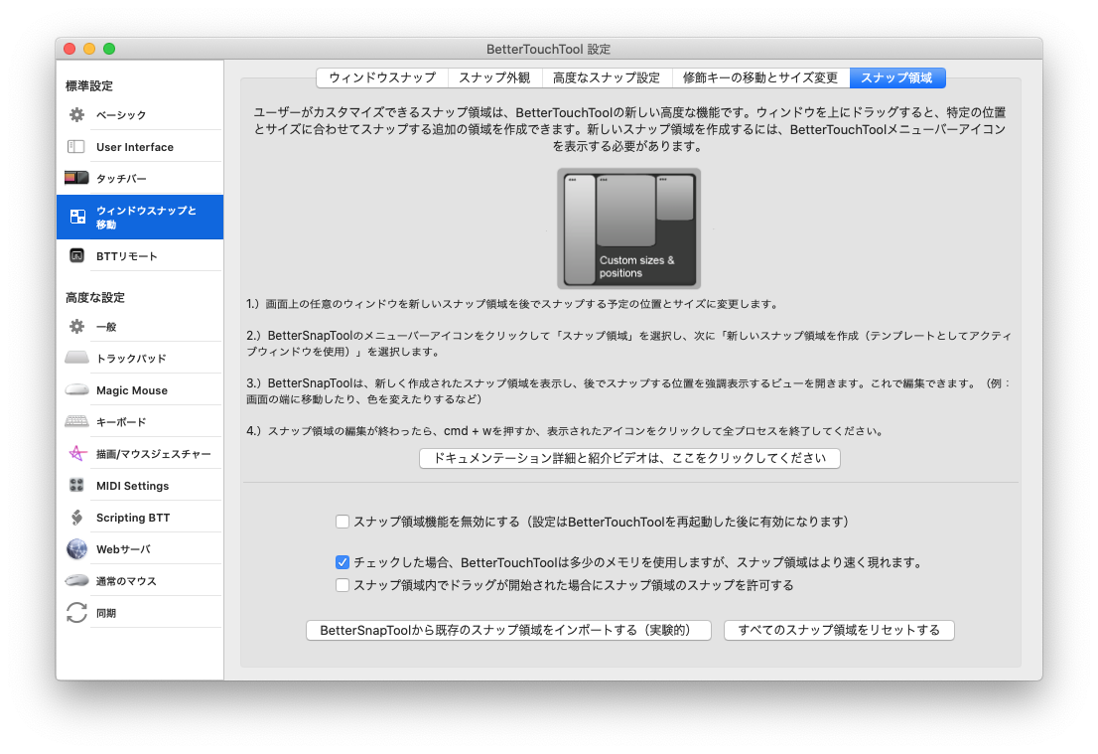Select Scripting BTT in the sidebar
The width and height of the screenshot is (1098, 754).
140,518
